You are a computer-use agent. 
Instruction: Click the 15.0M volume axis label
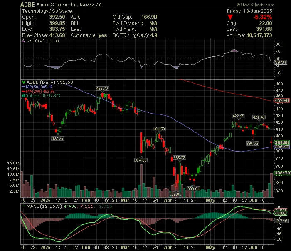click(x=13, y=163)
